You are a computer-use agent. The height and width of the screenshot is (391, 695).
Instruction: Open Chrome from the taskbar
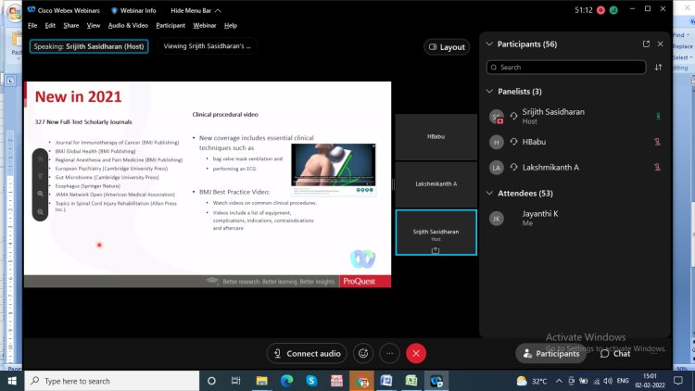point(361,381)
